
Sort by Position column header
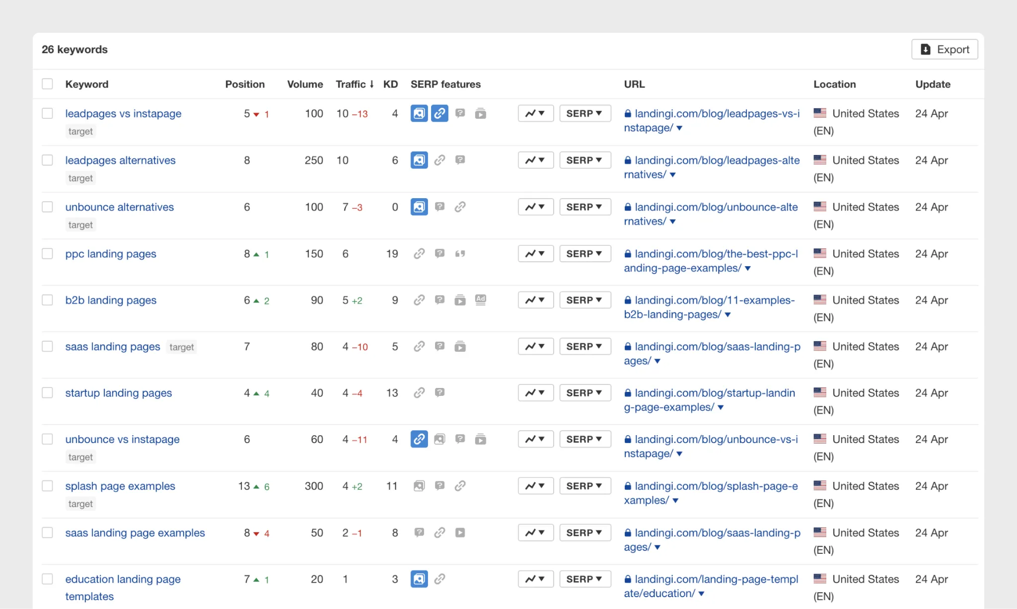coord(245,84)
